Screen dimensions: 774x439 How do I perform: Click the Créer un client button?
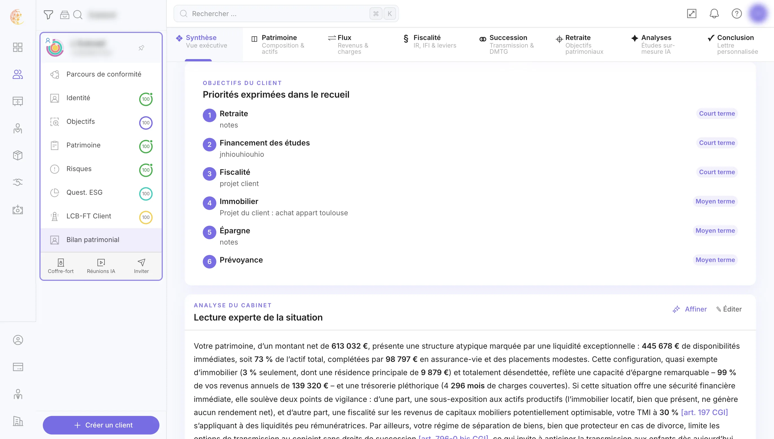pyautogui.click(x=101, y=425)
